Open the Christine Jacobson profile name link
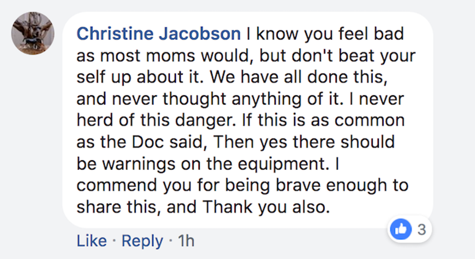The image size is (475, 259). coord(158,34)
